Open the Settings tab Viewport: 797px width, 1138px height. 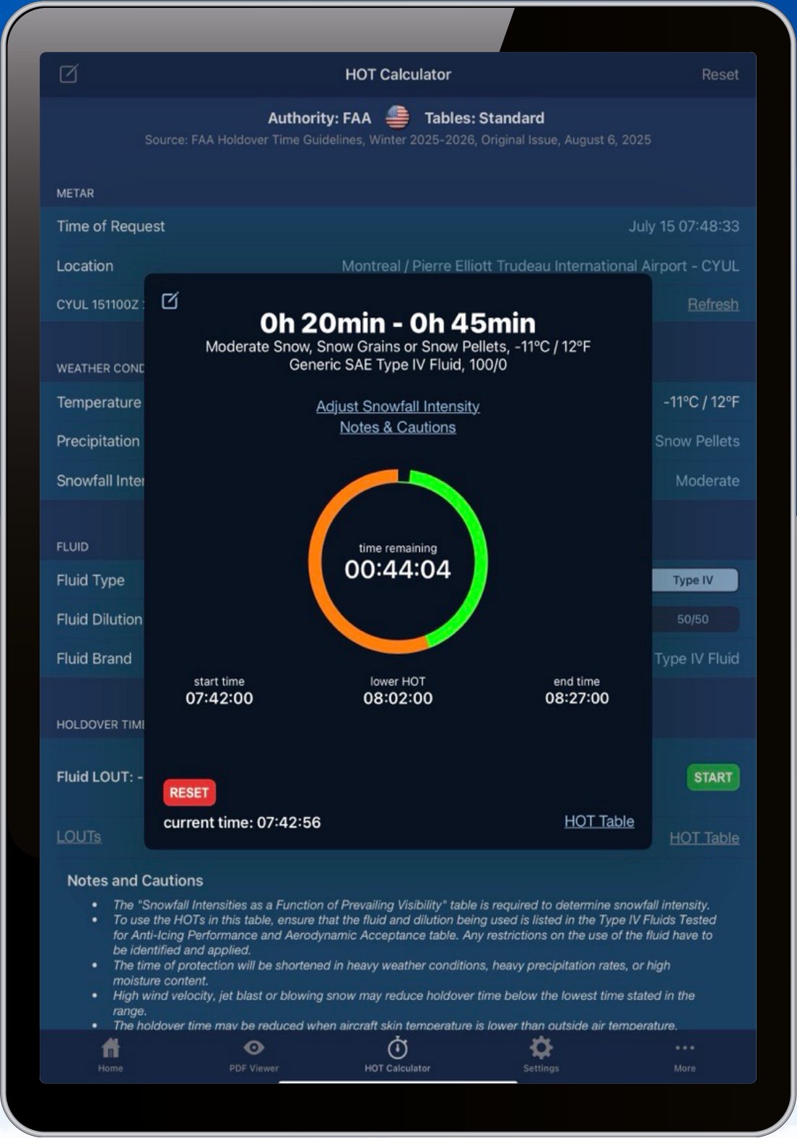[541, 1055]
